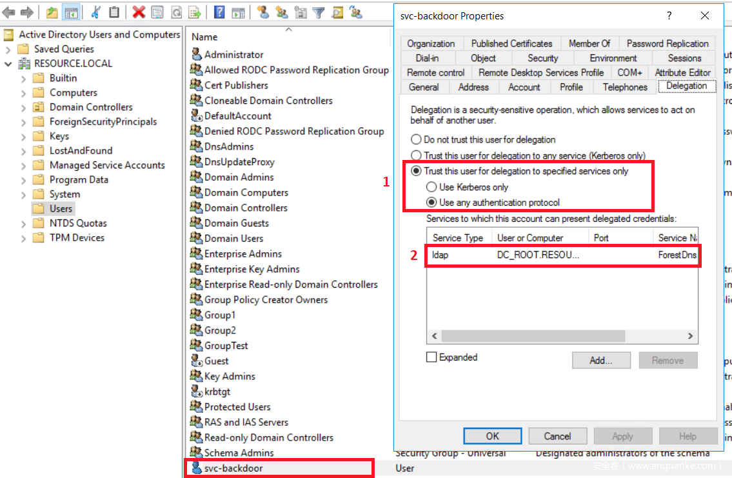
Task: Expand the Domain Controllers node
Action: 23,107
